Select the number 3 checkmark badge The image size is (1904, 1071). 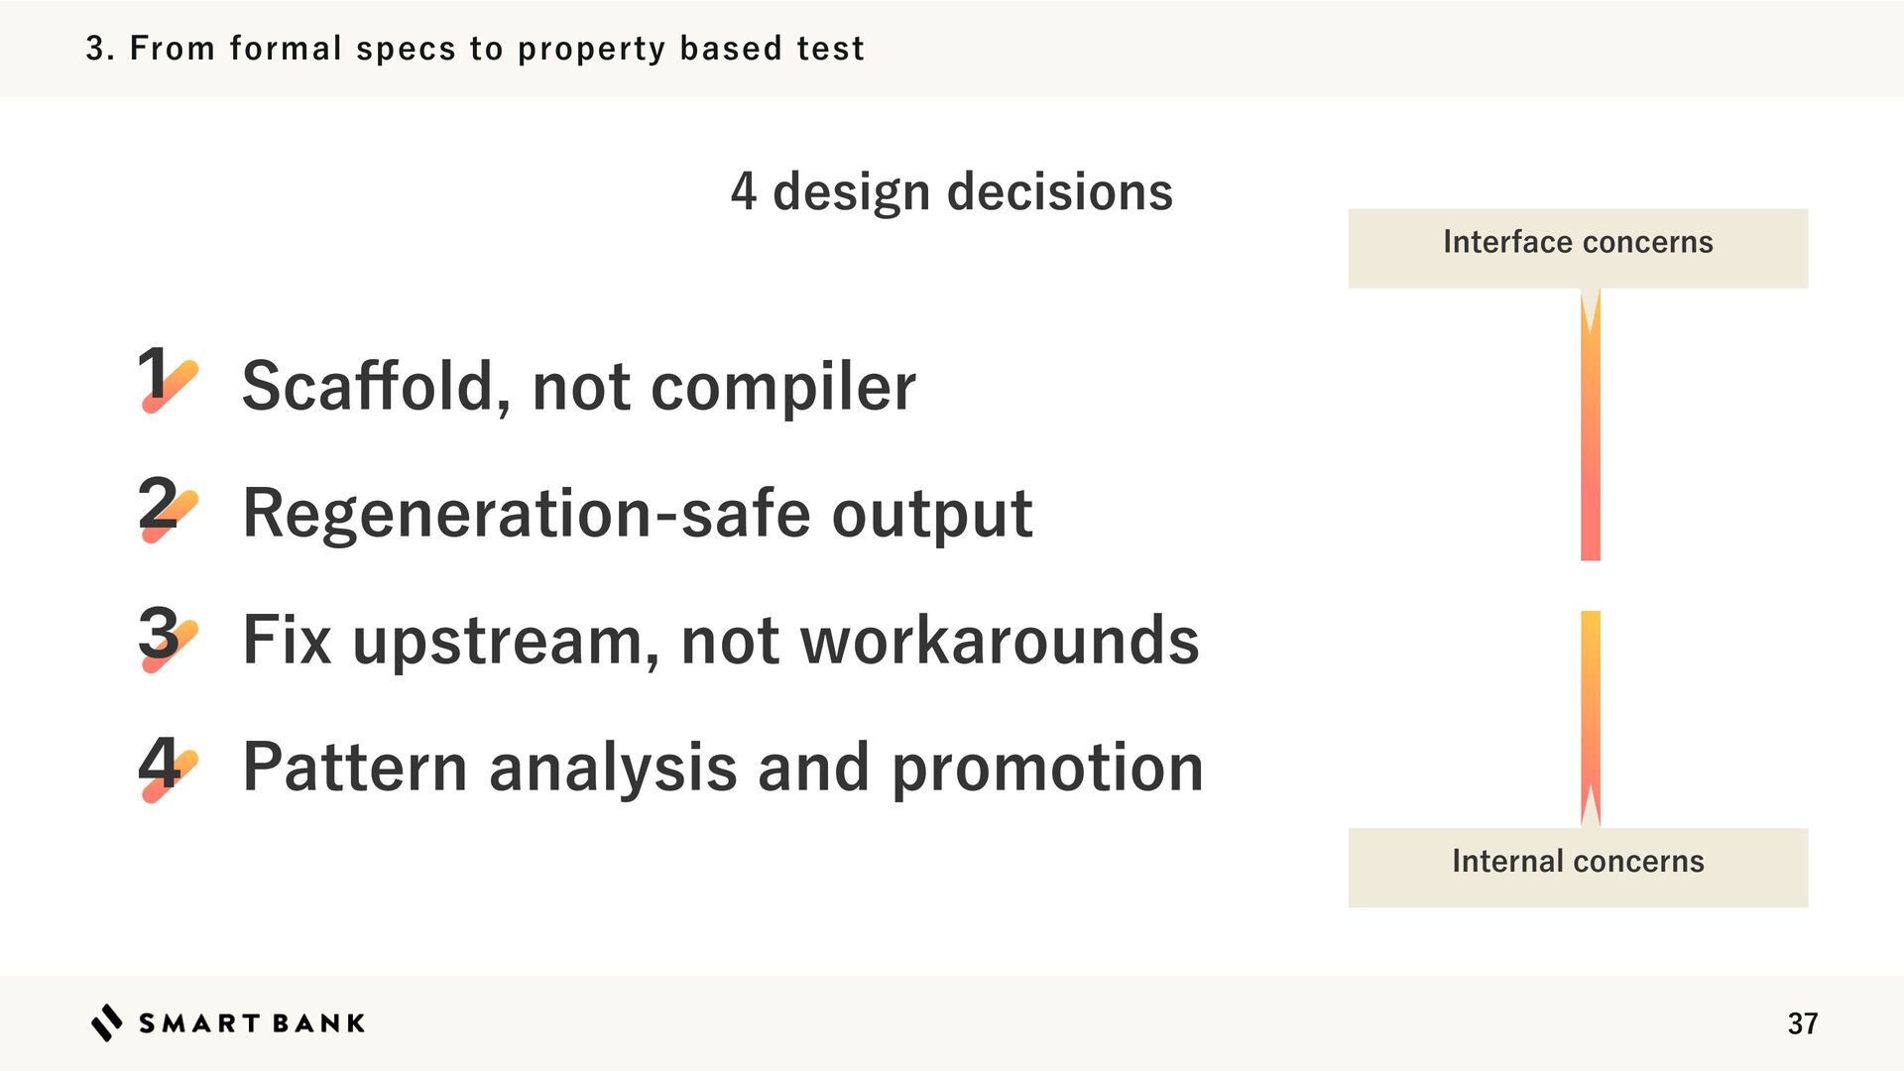click(x=167, y=636)
